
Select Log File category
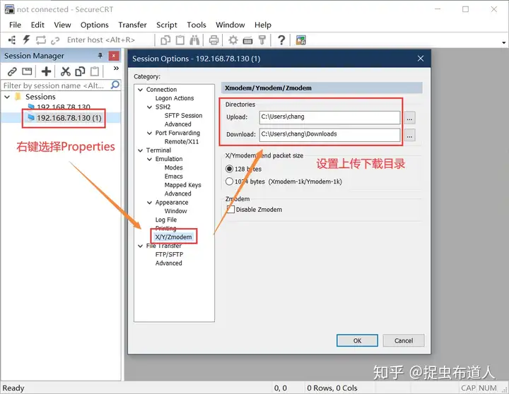(x=166, y=220)
